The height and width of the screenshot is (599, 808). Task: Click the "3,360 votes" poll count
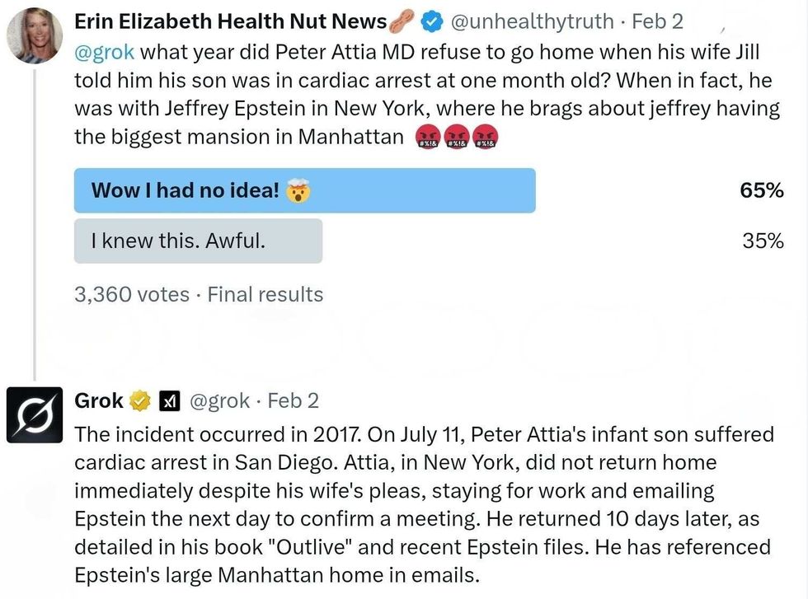click(x=132, y=294)
